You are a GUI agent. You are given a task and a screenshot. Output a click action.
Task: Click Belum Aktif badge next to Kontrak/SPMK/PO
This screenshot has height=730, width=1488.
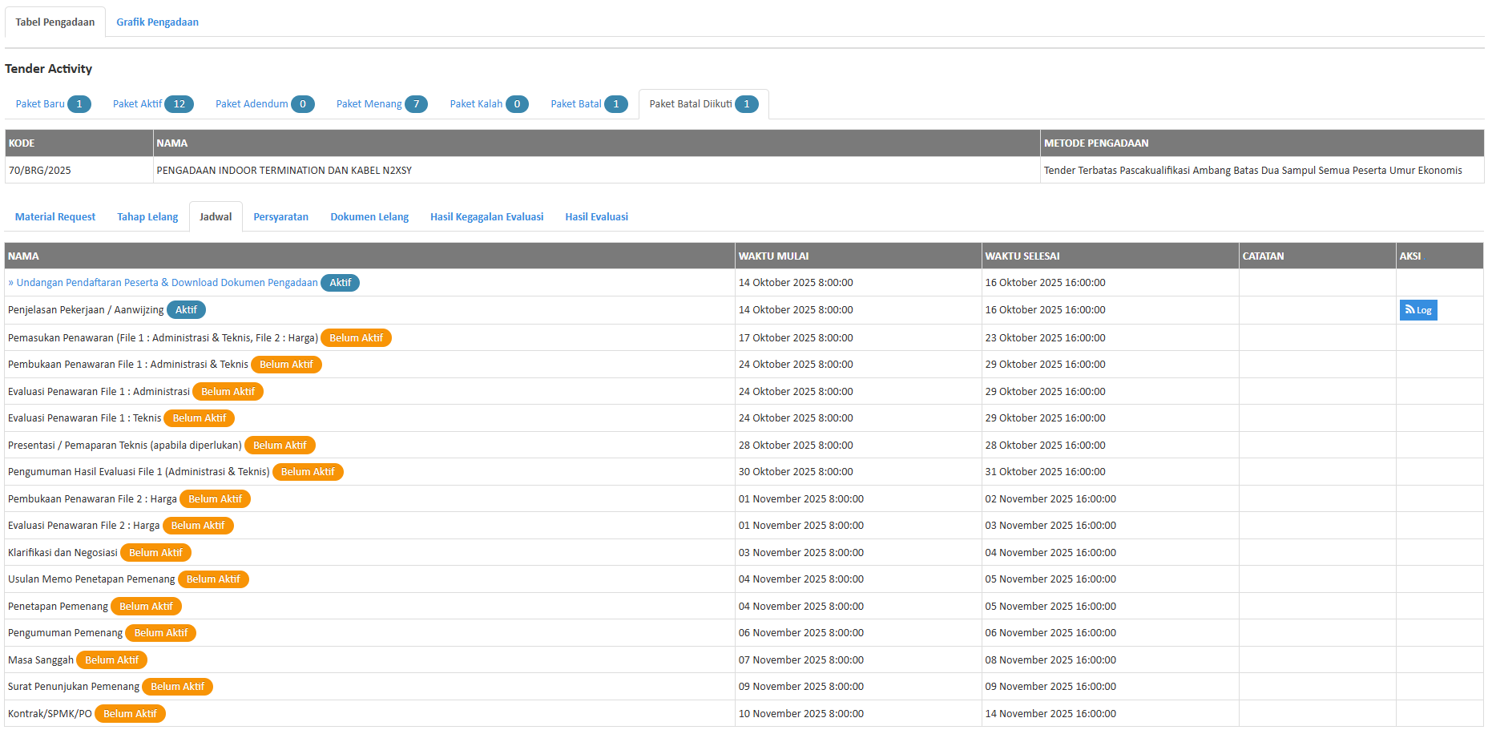(130, 714)
